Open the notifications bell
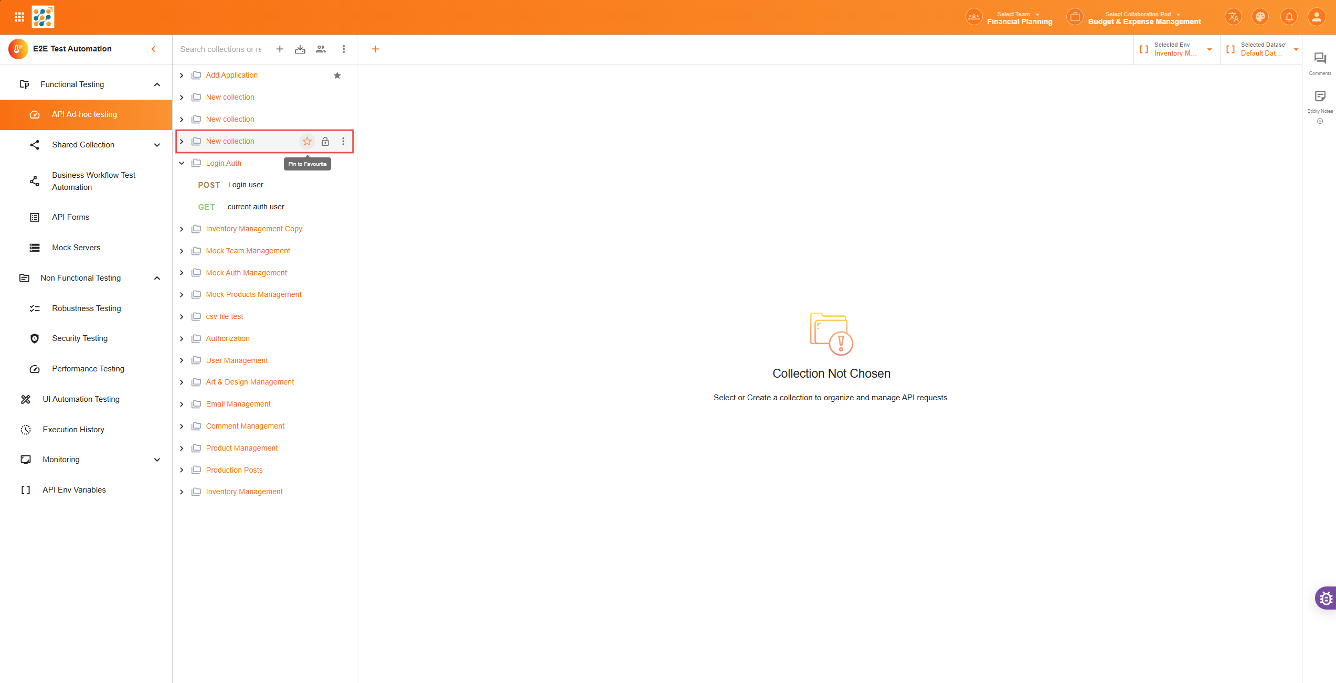This screenshot has height=683, width=1336. [1289, 17]
